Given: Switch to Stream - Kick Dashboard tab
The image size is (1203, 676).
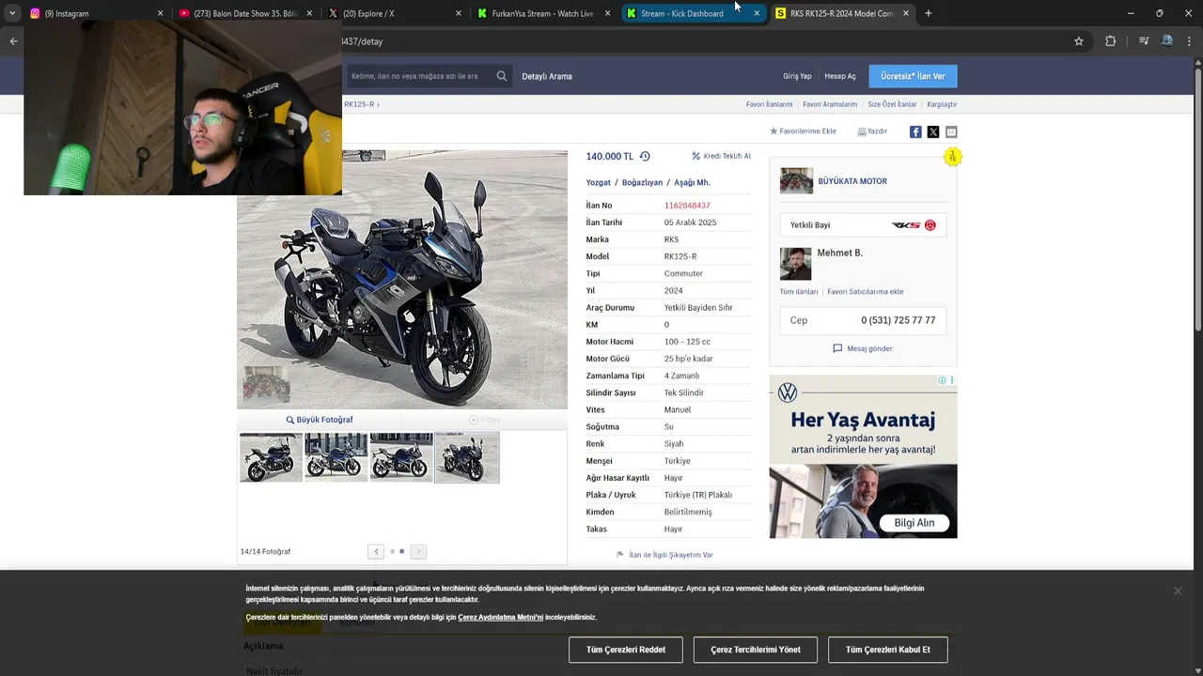Looking at the screenshot, I should pos(693,13).
